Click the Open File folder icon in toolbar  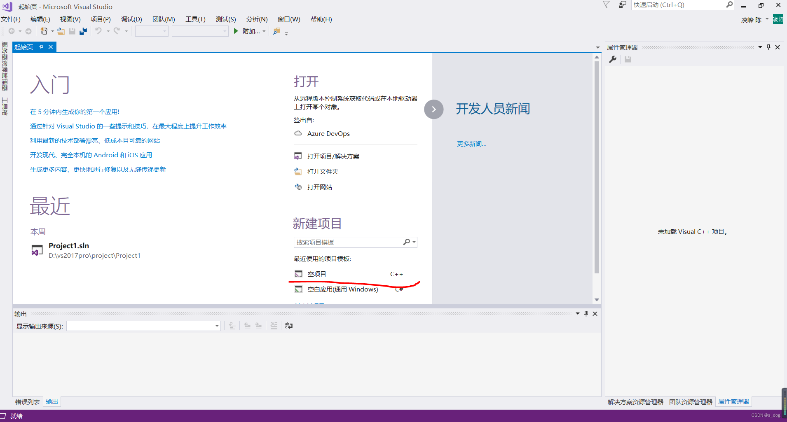(x=61, y=31)
